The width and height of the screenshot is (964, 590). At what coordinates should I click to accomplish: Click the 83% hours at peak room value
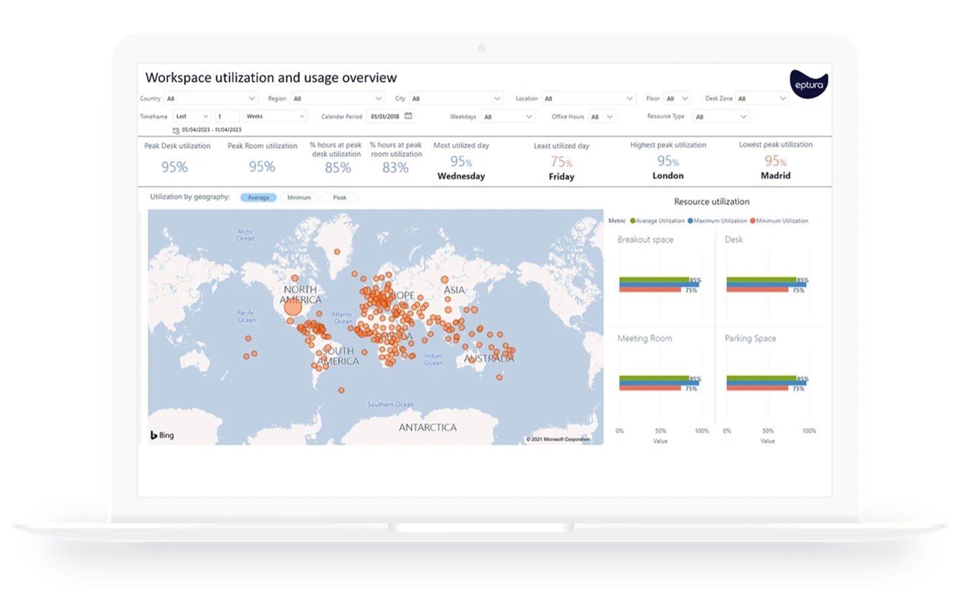tap(396, 168)
